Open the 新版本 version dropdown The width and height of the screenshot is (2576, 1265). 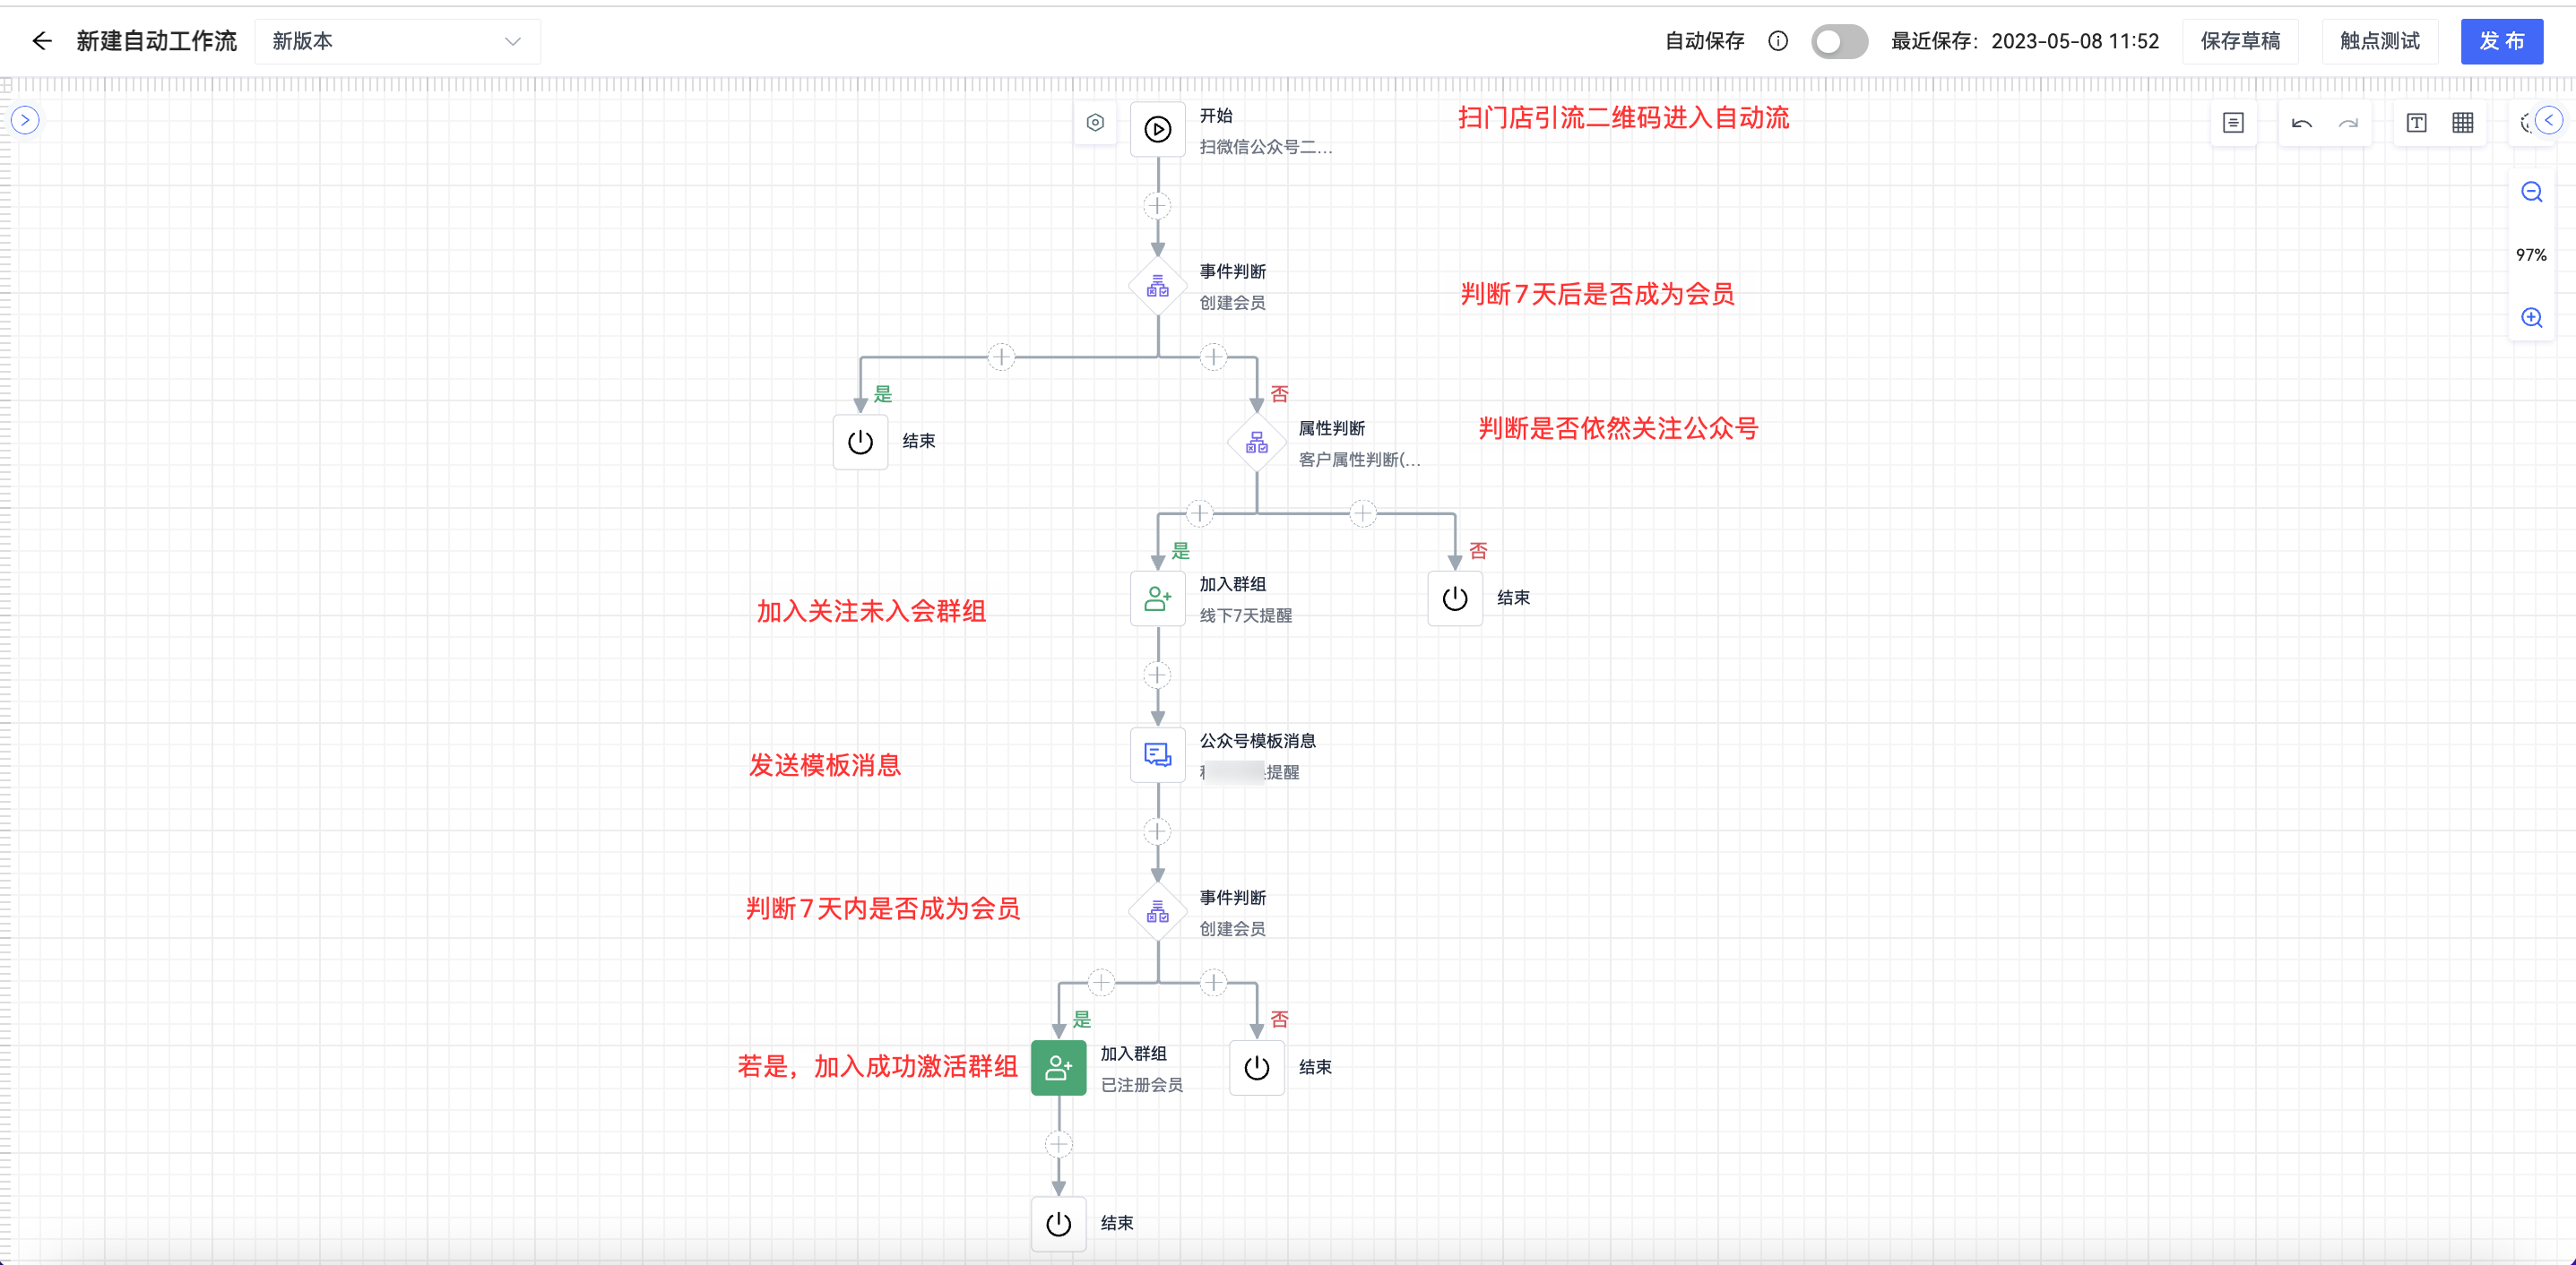tap(397, 41)
